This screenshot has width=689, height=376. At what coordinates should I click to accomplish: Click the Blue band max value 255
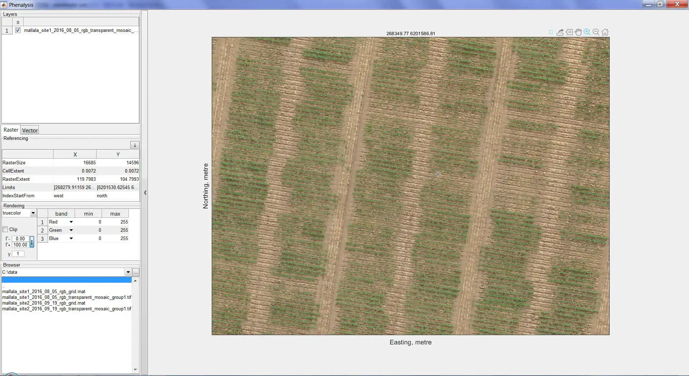tap(116, 239)
